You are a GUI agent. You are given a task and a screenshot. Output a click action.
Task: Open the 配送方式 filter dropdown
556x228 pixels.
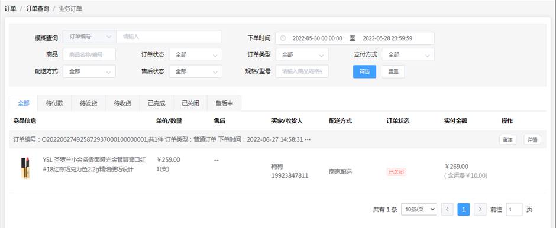click(x=89, y=71)
